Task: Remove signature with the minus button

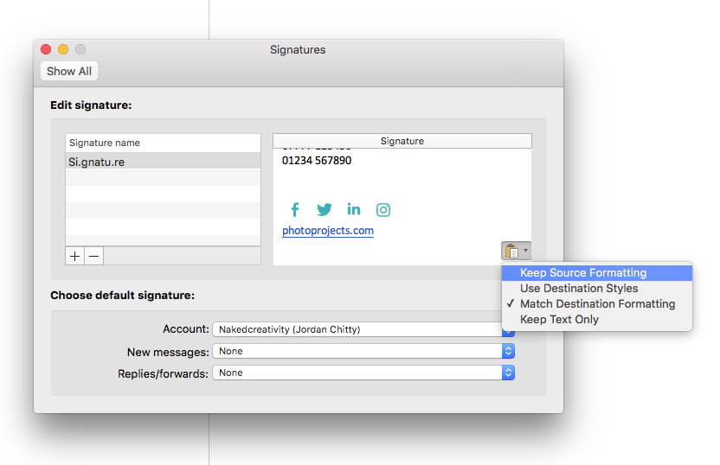Action: click(x=94, y=256)
